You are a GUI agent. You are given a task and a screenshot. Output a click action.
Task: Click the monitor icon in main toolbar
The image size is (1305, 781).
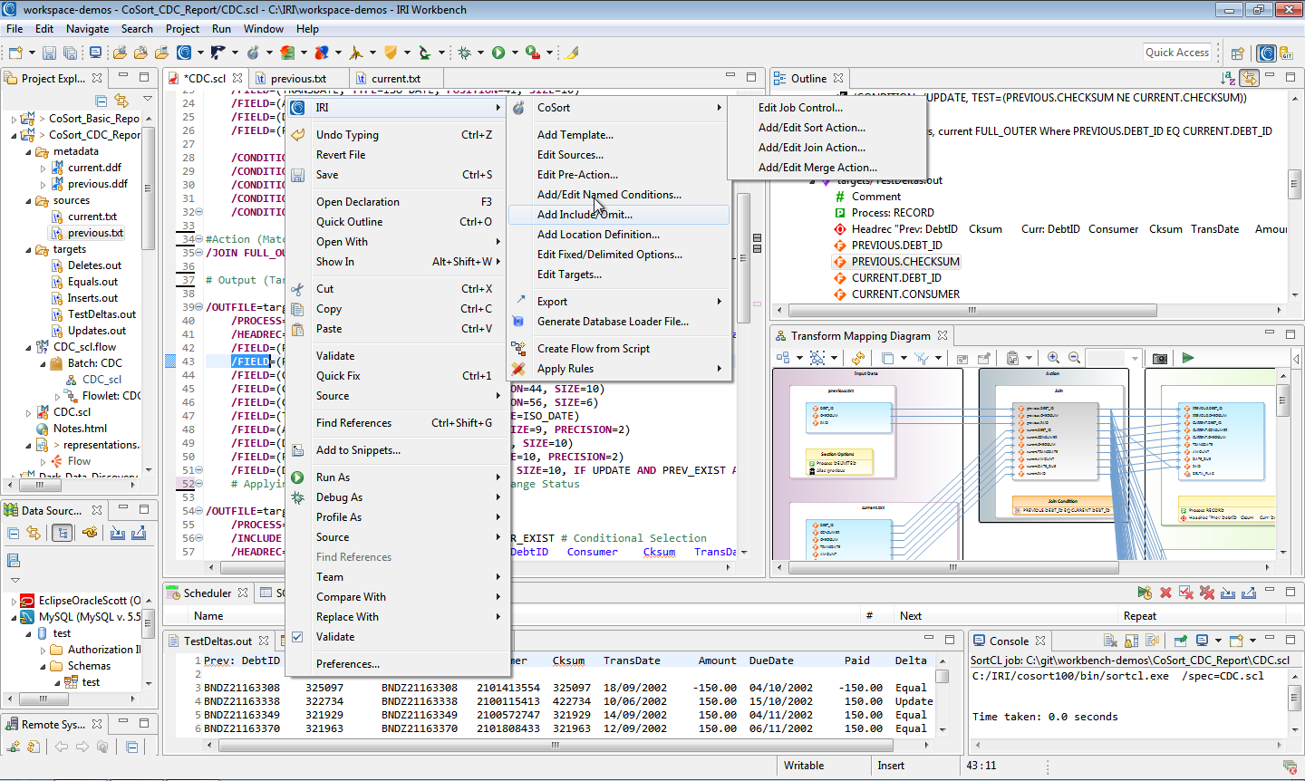click(95, 53)
